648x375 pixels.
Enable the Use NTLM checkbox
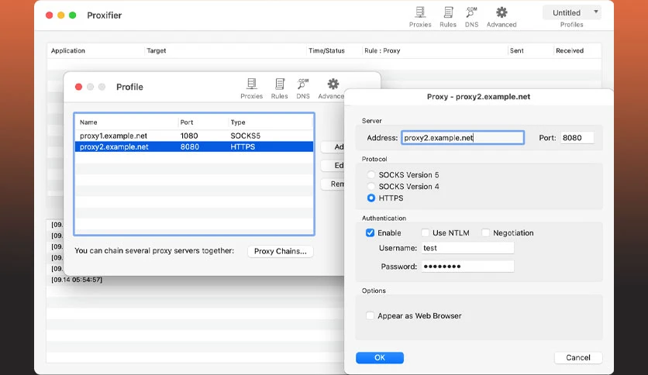pyautogui.click(x=426, y=232)
